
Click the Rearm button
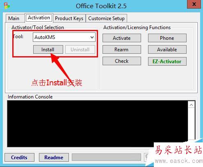point(122,50)
